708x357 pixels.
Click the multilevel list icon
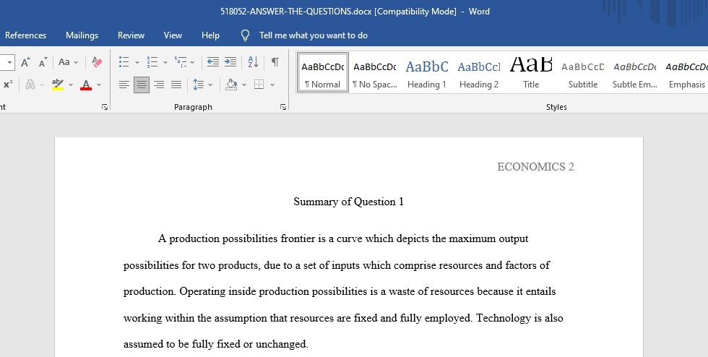click(181, 62)
